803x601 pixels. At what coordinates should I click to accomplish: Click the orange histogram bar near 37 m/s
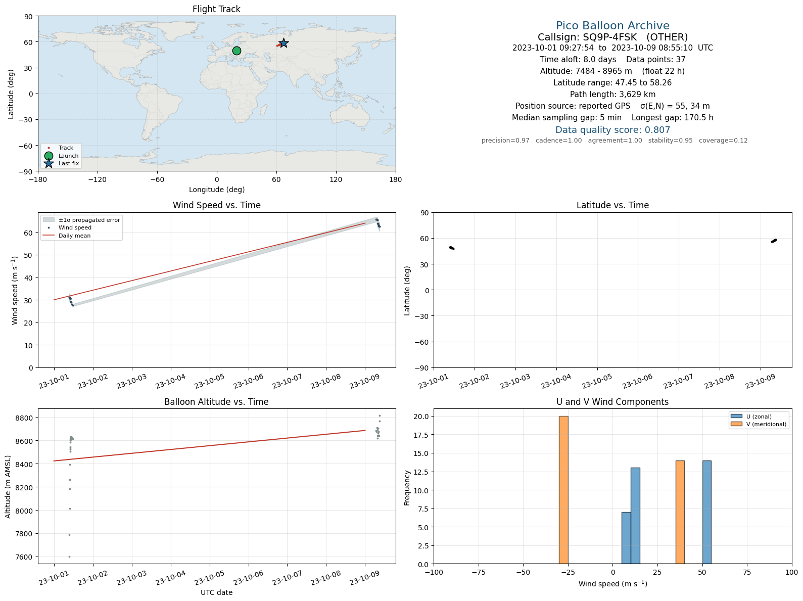click(680, 512)
